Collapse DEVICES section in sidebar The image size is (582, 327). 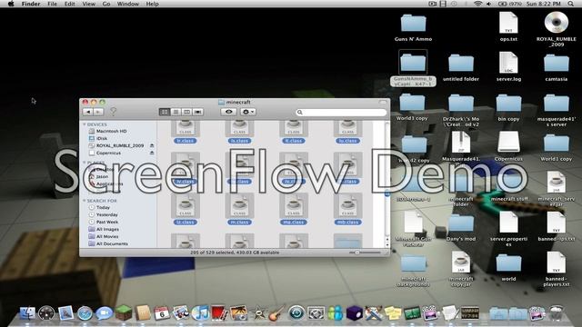click(85, 124)
